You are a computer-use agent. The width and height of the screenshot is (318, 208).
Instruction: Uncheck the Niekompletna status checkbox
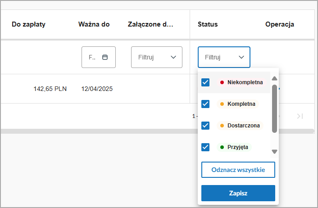(x=205, y=82)
